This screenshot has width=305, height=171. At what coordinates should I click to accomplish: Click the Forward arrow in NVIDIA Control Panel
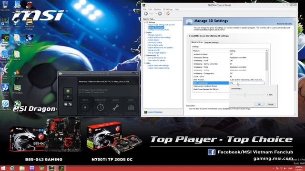click(x=160, y=14)
